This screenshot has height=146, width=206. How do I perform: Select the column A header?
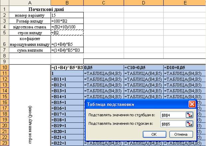coord(30,3)
